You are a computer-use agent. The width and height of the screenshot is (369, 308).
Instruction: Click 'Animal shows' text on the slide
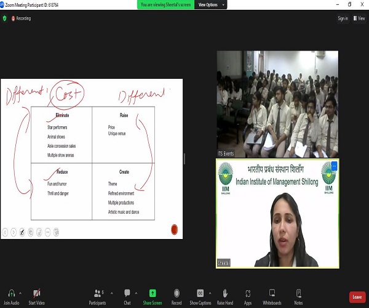[56, 137]
